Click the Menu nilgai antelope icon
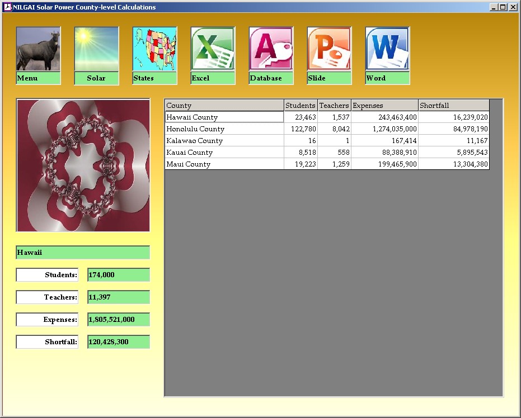Screen dimensions: 521x418 pos(38,49)
